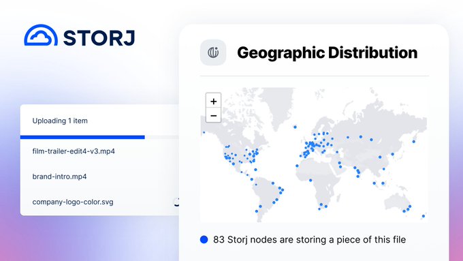Select film-trailer-edit4-v3.mp4 file row
463x261 pixels.
click(99, 151)
